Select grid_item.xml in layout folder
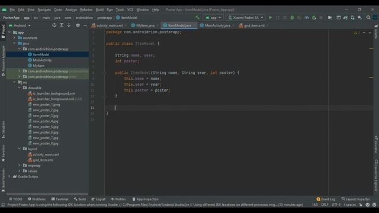This screenshot has width=379, height=213. 43,160
